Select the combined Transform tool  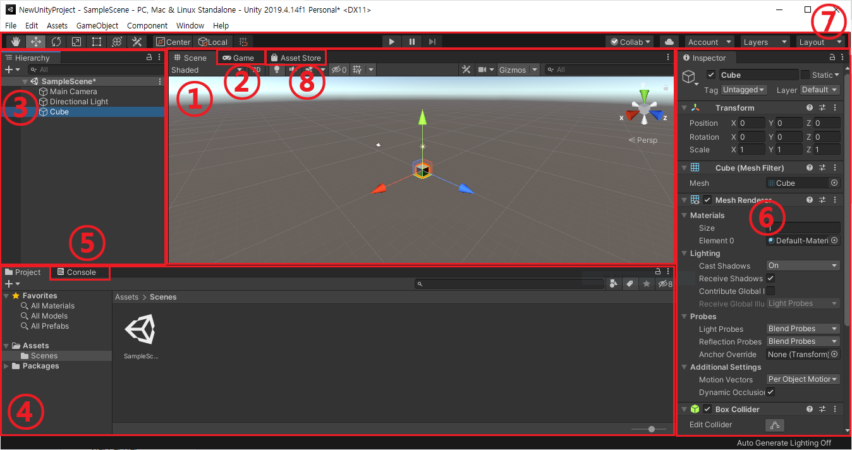click(x=116, y=42)
